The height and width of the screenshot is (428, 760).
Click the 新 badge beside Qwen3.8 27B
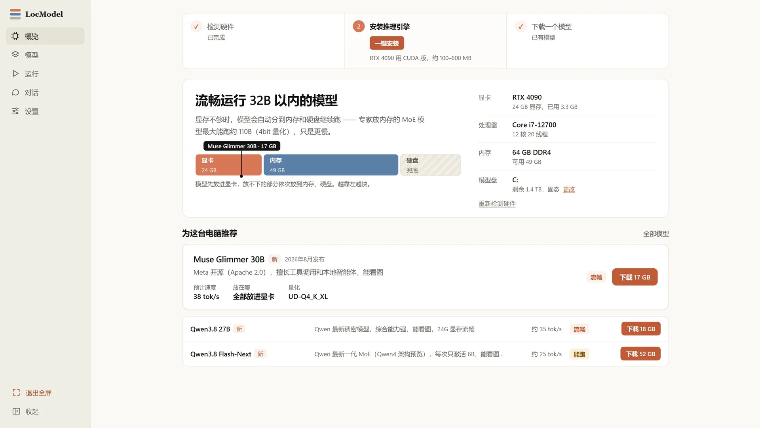239,329
